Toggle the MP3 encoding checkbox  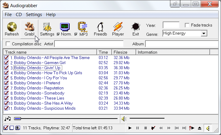click(x=76, y=34)
